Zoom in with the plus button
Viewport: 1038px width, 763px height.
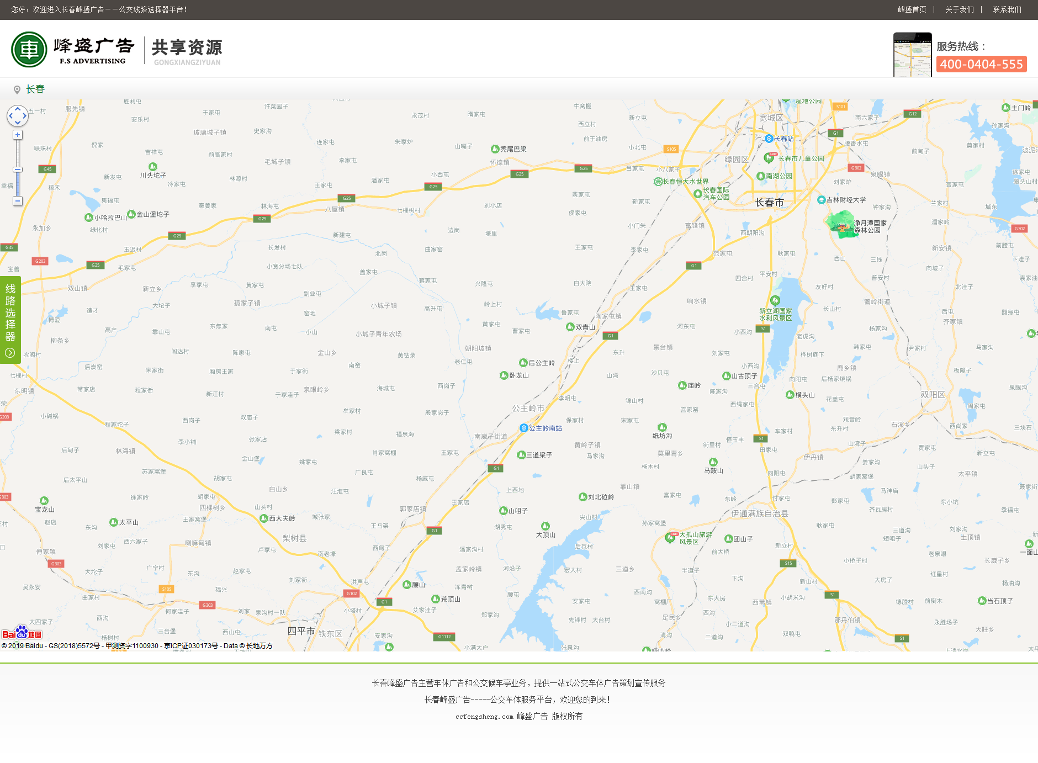click(18, 135)
